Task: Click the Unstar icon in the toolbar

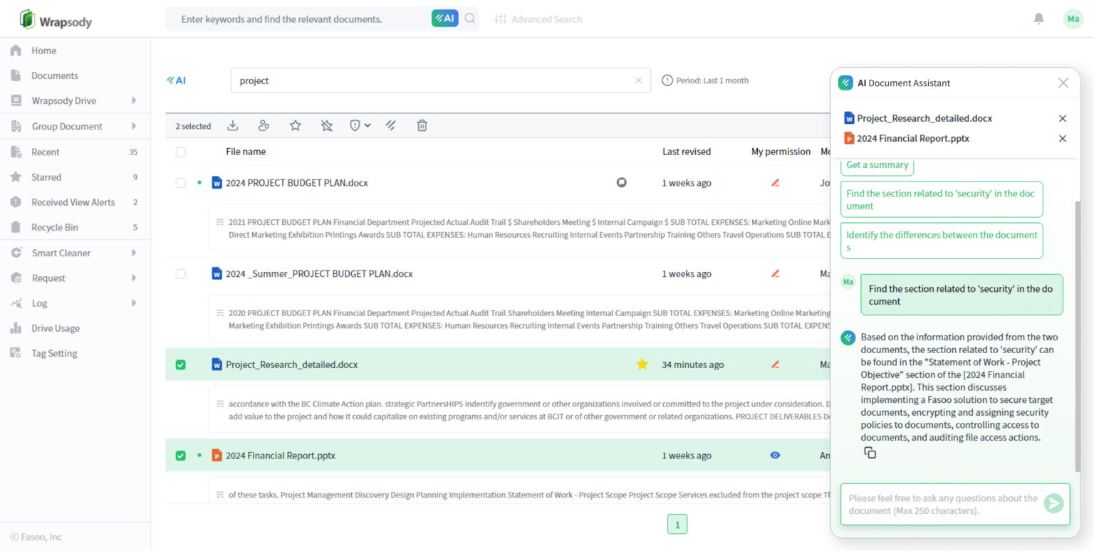Action: tap(326, 125)
